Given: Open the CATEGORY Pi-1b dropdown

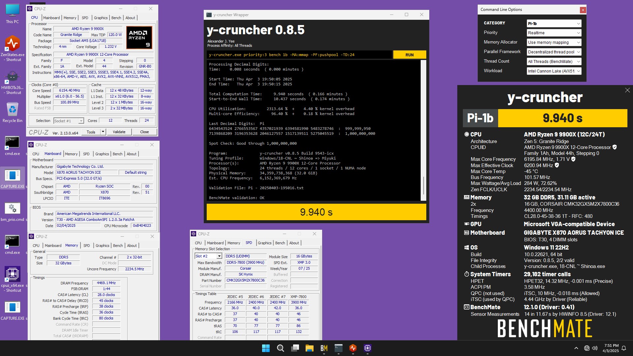Looking at the screenshot, I should click(x=554, y=23).
